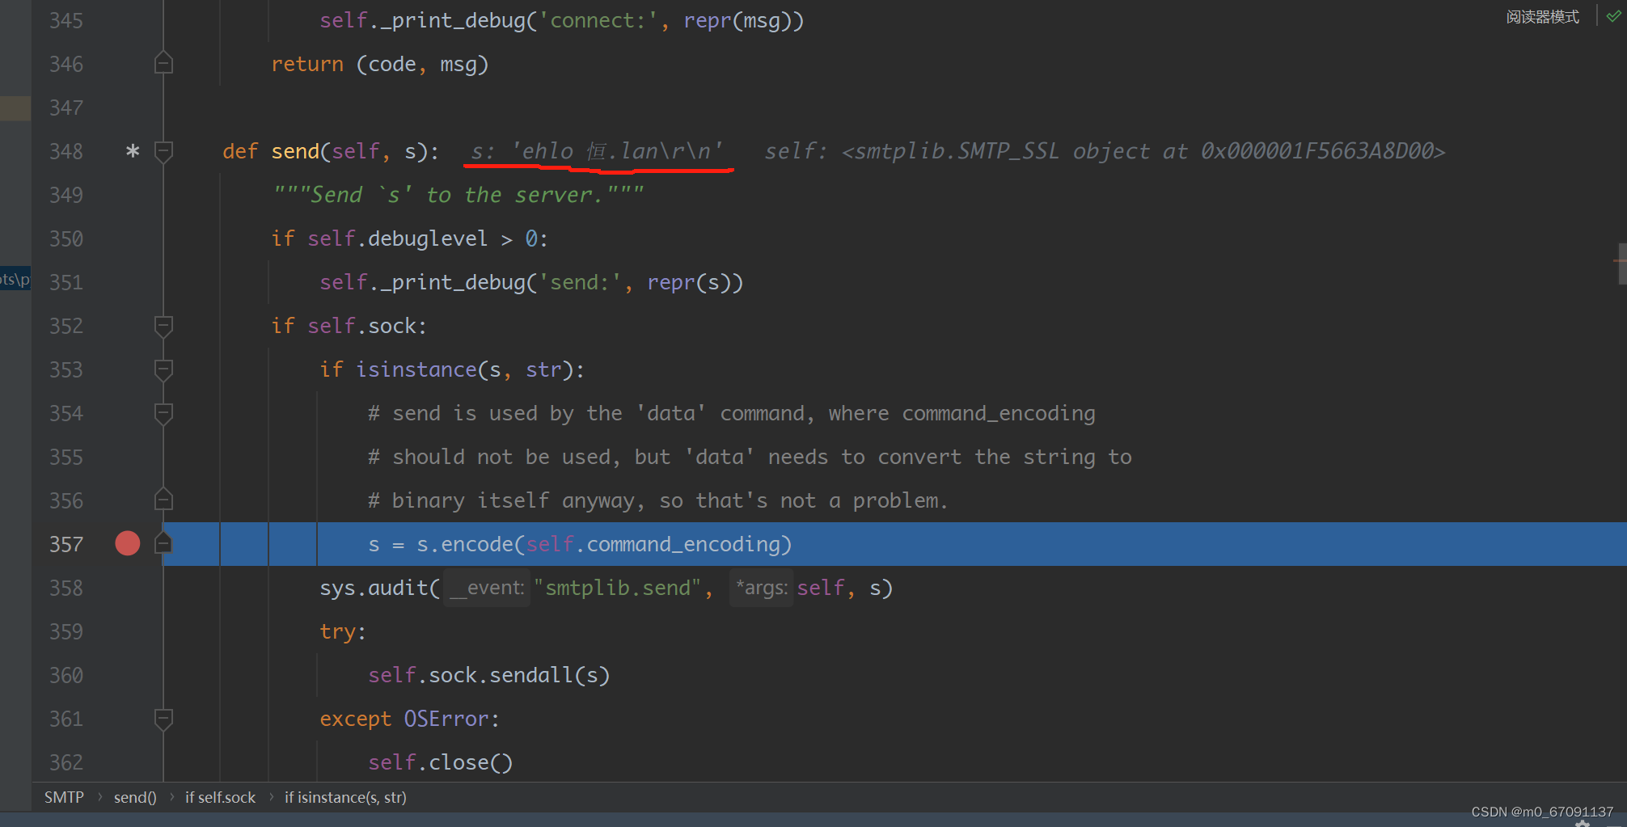1627x827 pixels.
Task: Toggle 阅读器模式 reader mode
Action: click(x=1542, y=16)
